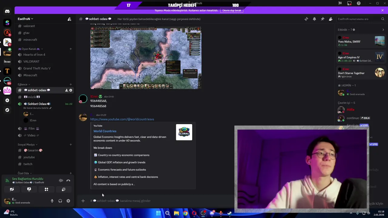The image size is (388, 218).
Task: Open noise suppression waveform icon
Action: point(61,180)
